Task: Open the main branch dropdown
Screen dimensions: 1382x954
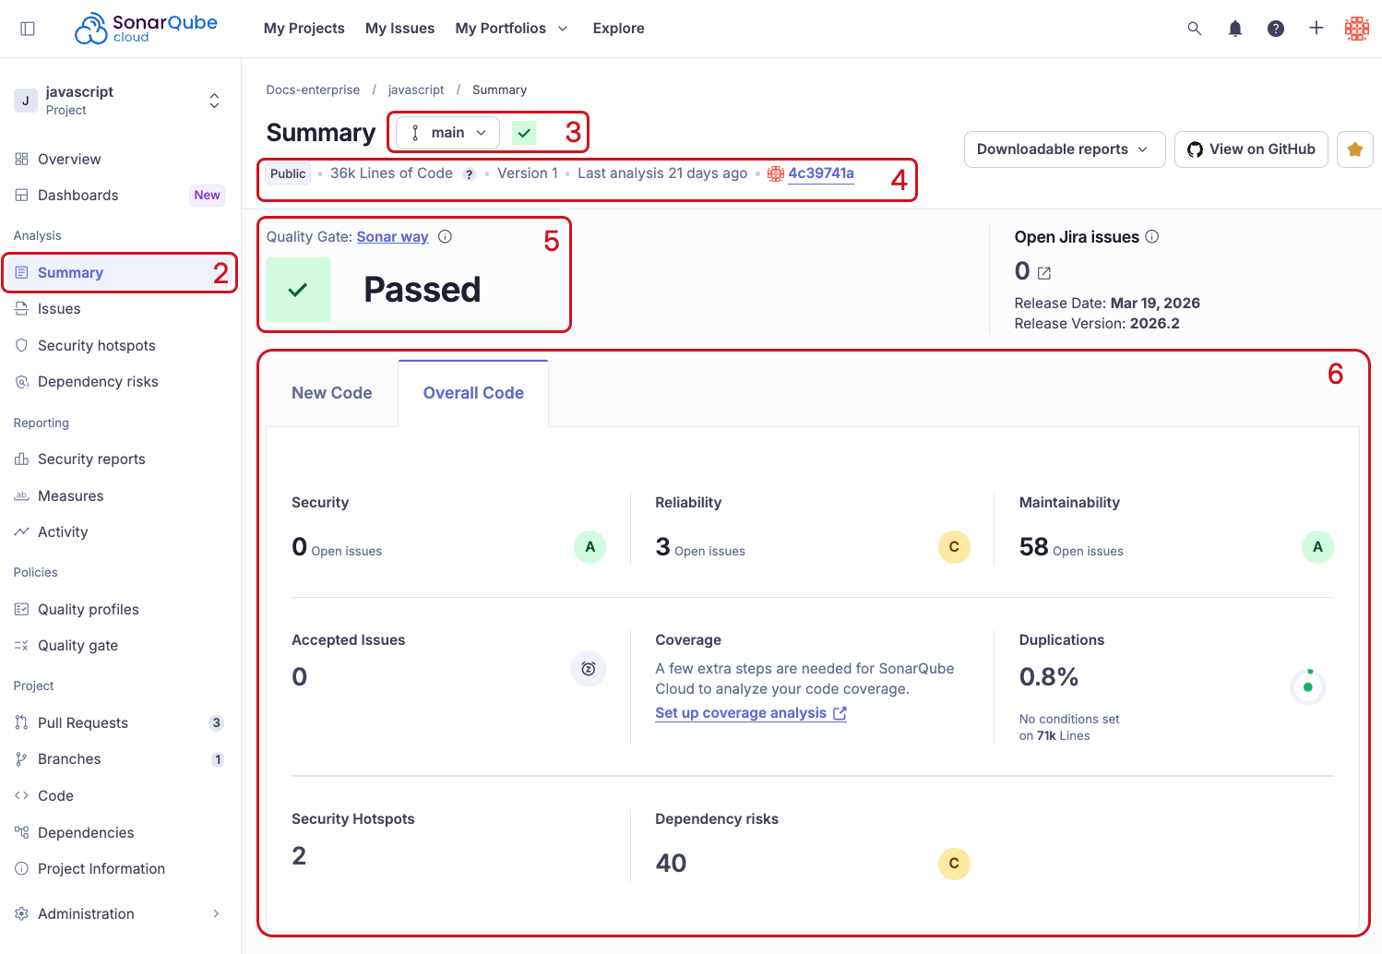Action: click(x=447, y=133)
